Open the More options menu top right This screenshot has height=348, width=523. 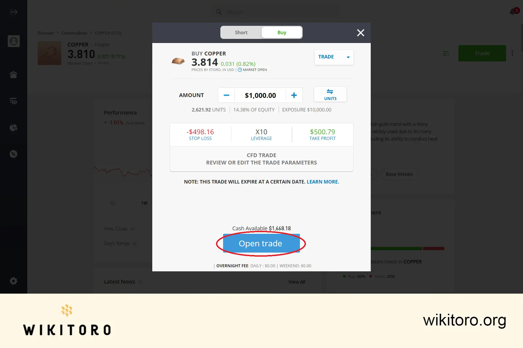click(512, 53)
